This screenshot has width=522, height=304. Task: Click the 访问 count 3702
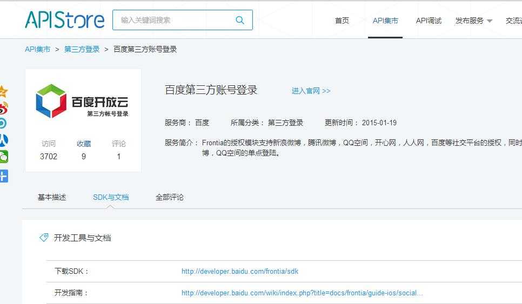(49, 157)
